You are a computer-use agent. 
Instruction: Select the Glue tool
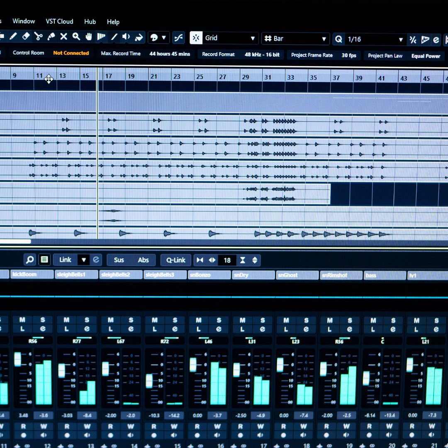click(x=51, y=37)
